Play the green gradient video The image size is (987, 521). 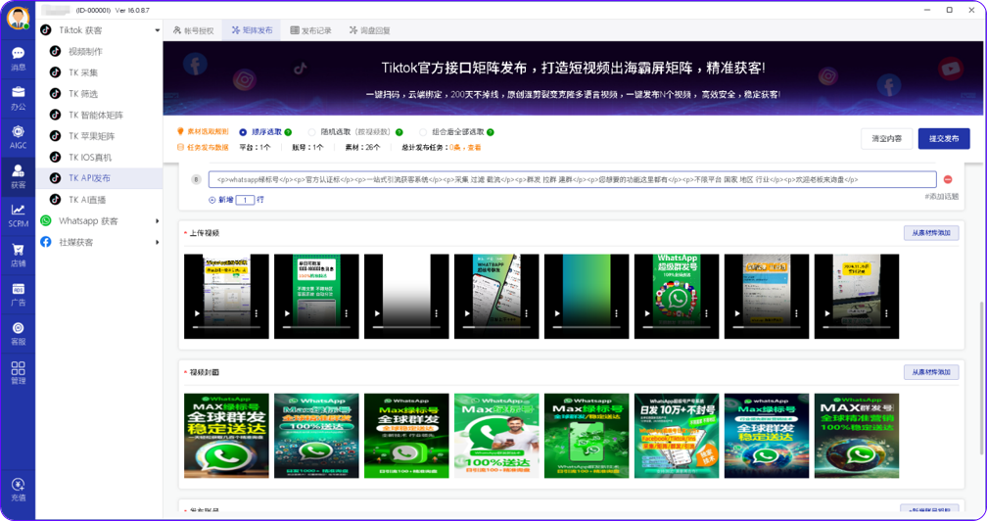557,313
